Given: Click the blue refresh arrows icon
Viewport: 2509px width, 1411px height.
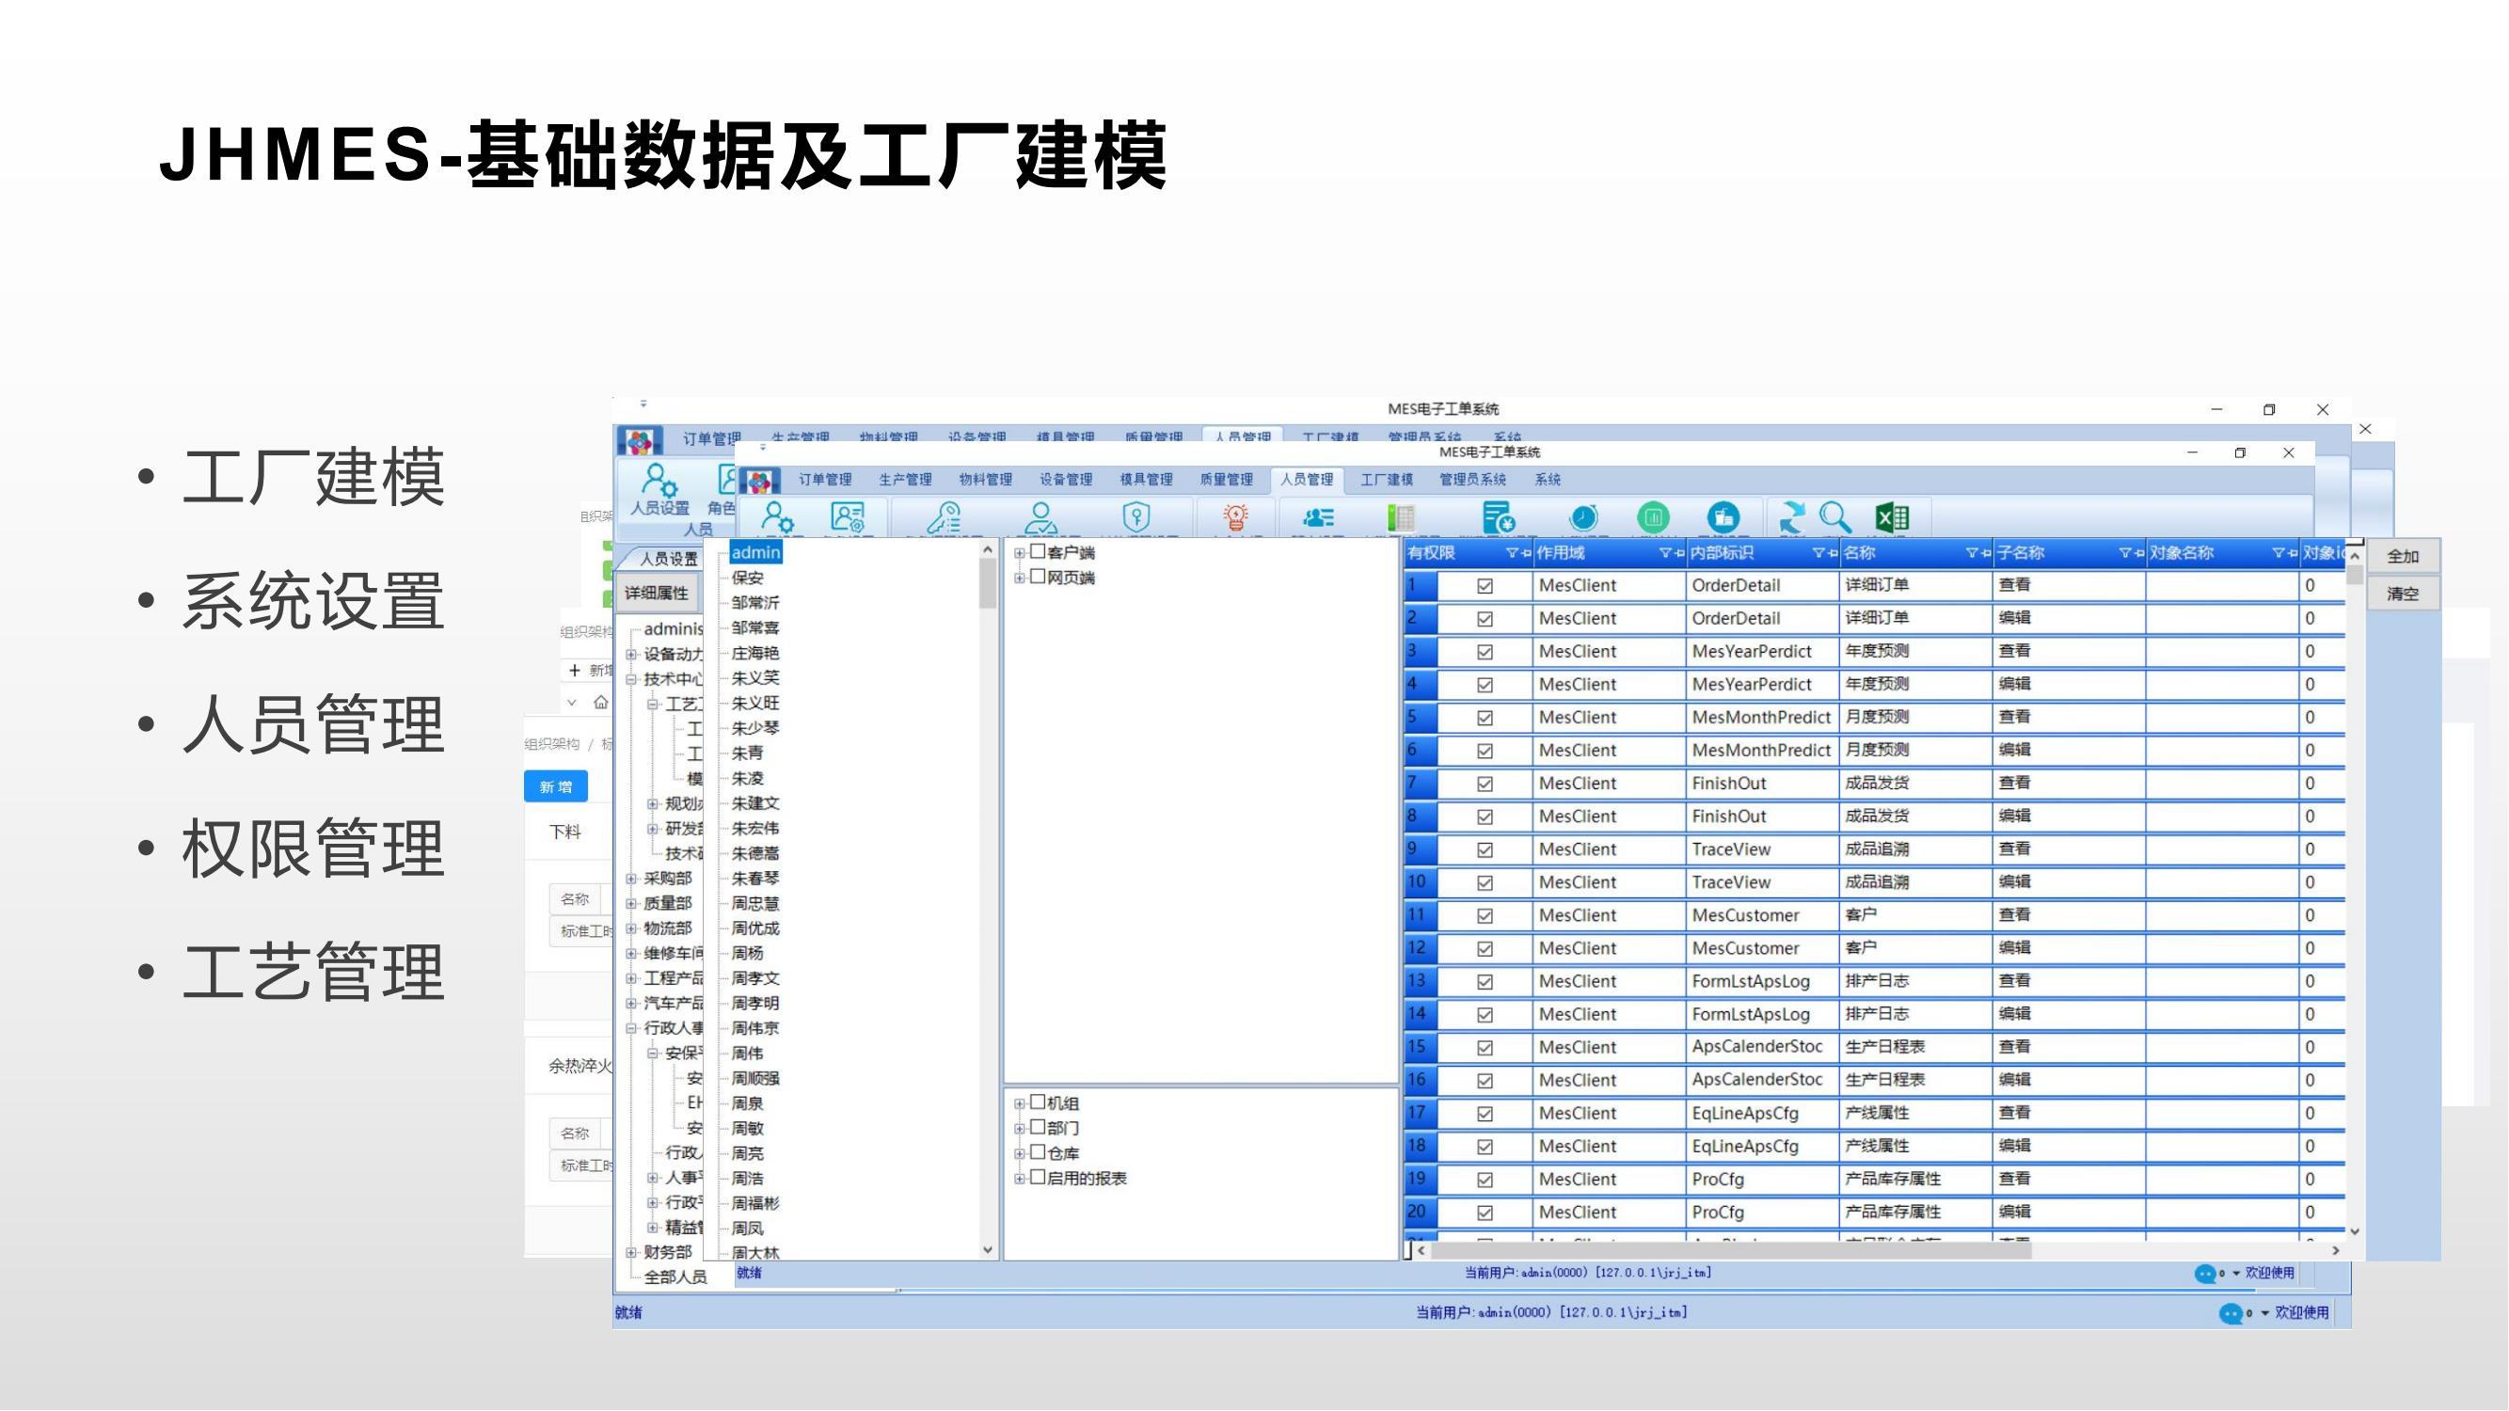Looking at the screenshot, I should click(1790, 517).
